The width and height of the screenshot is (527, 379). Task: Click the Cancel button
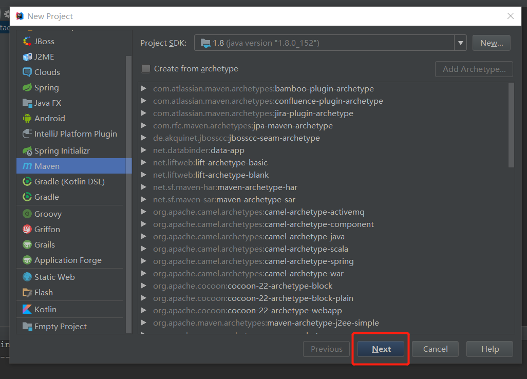coord(435,349)
